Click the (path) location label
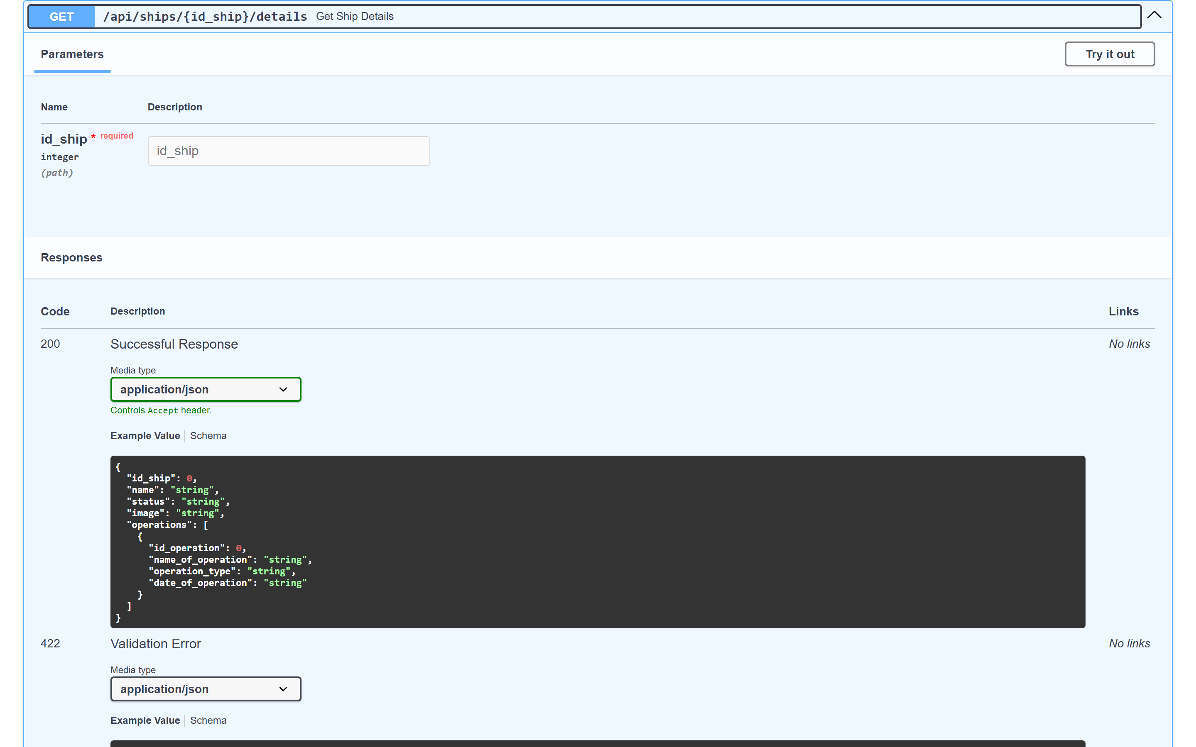1196x747 pixels. [57, 172]
